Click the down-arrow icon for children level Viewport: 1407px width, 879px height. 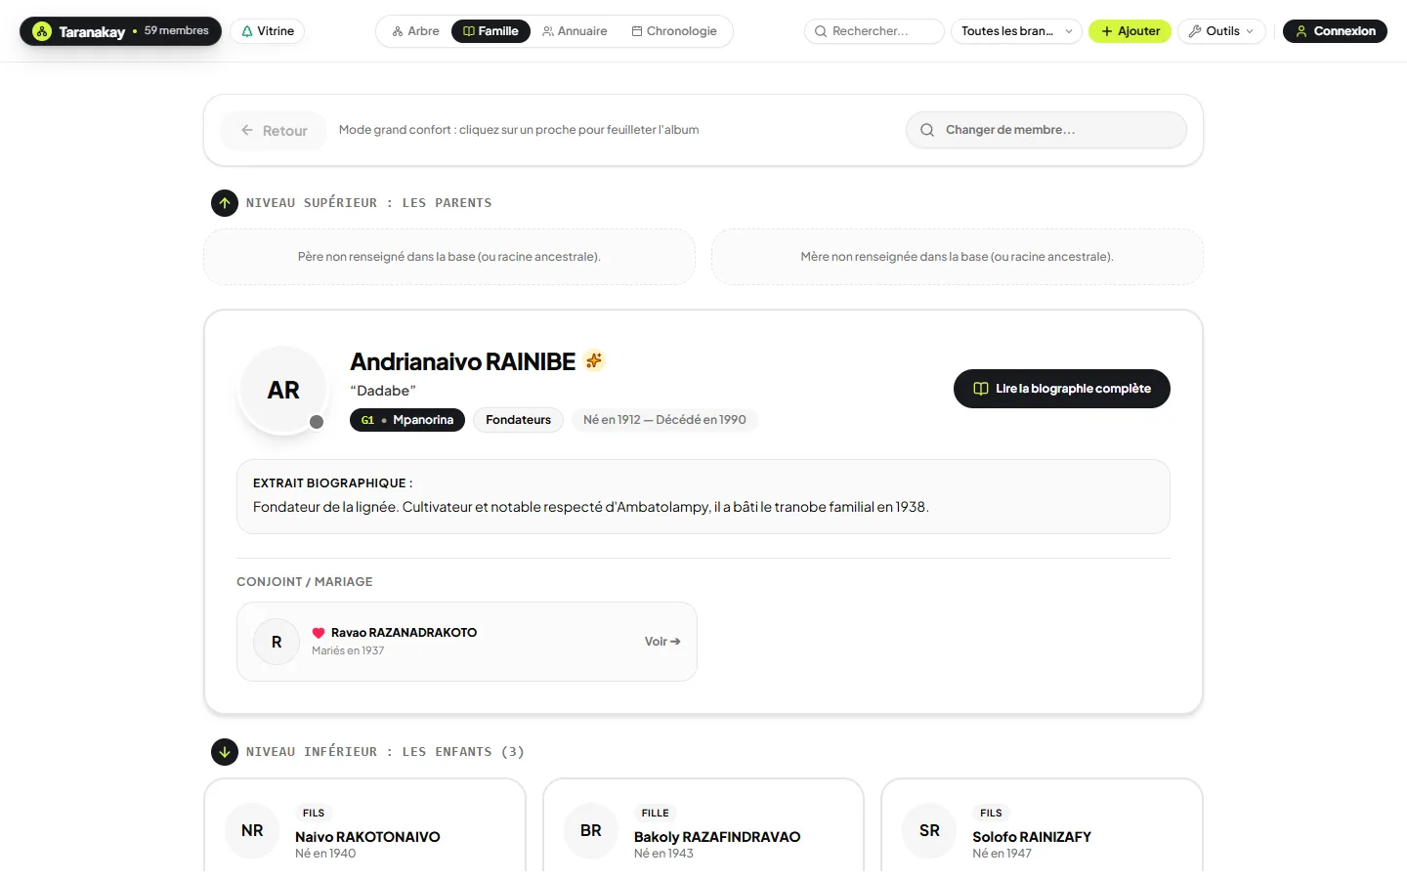(x=225, y=752)
